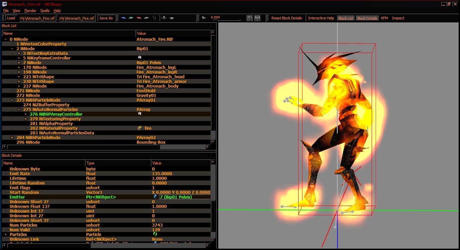460x250 pixels.
Task: Open Interactive Help
Action: [x=321, y=18]
